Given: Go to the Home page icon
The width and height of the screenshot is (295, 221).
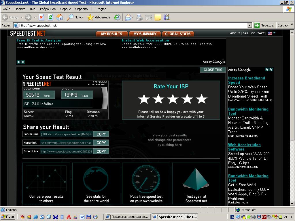Looking at the screenshot, I should click(60, 17).
